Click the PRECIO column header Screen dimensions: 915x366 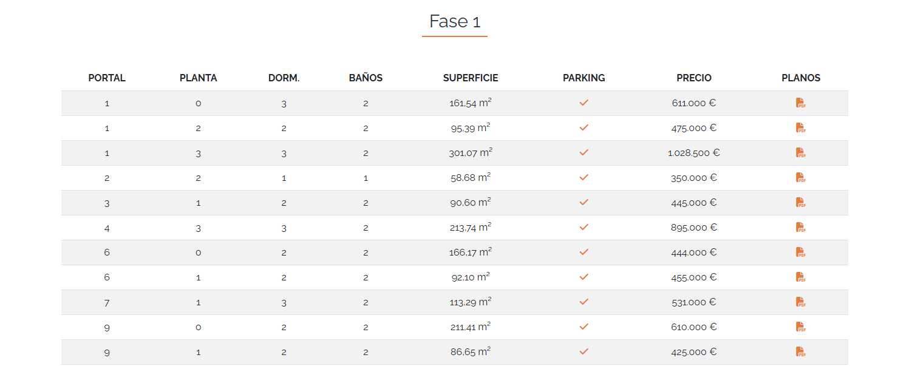pyautogui.click(x=693, y=78)
